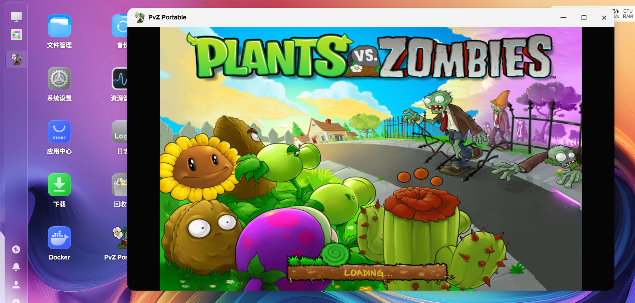The image size is (635, 303).
Task: Open the gray Log desktop icon
Action: [x=119, y=132]
